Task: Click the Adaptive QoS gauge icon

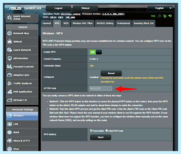Action: (x=9, y=75)
